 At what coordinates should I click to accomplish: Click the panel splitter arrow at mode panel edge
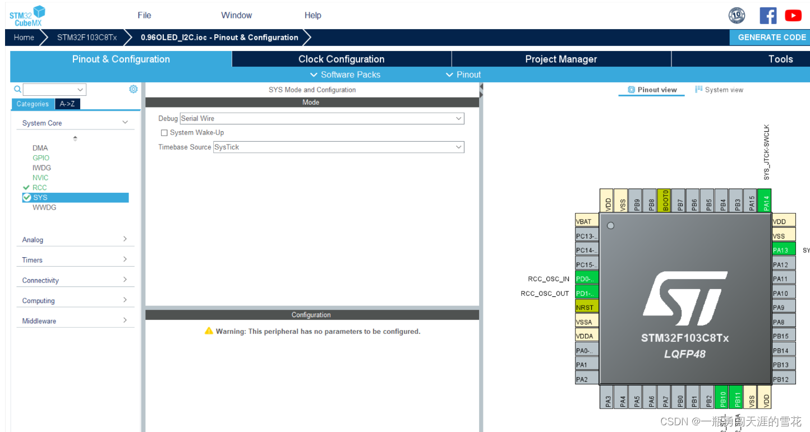pyautogui.click(x=481, y=91)
